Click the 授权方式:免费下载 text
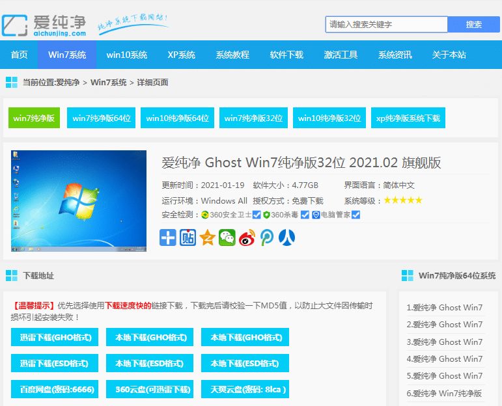Screen dimensions: 502x406 pyautogui.click(x=288, y=201)
